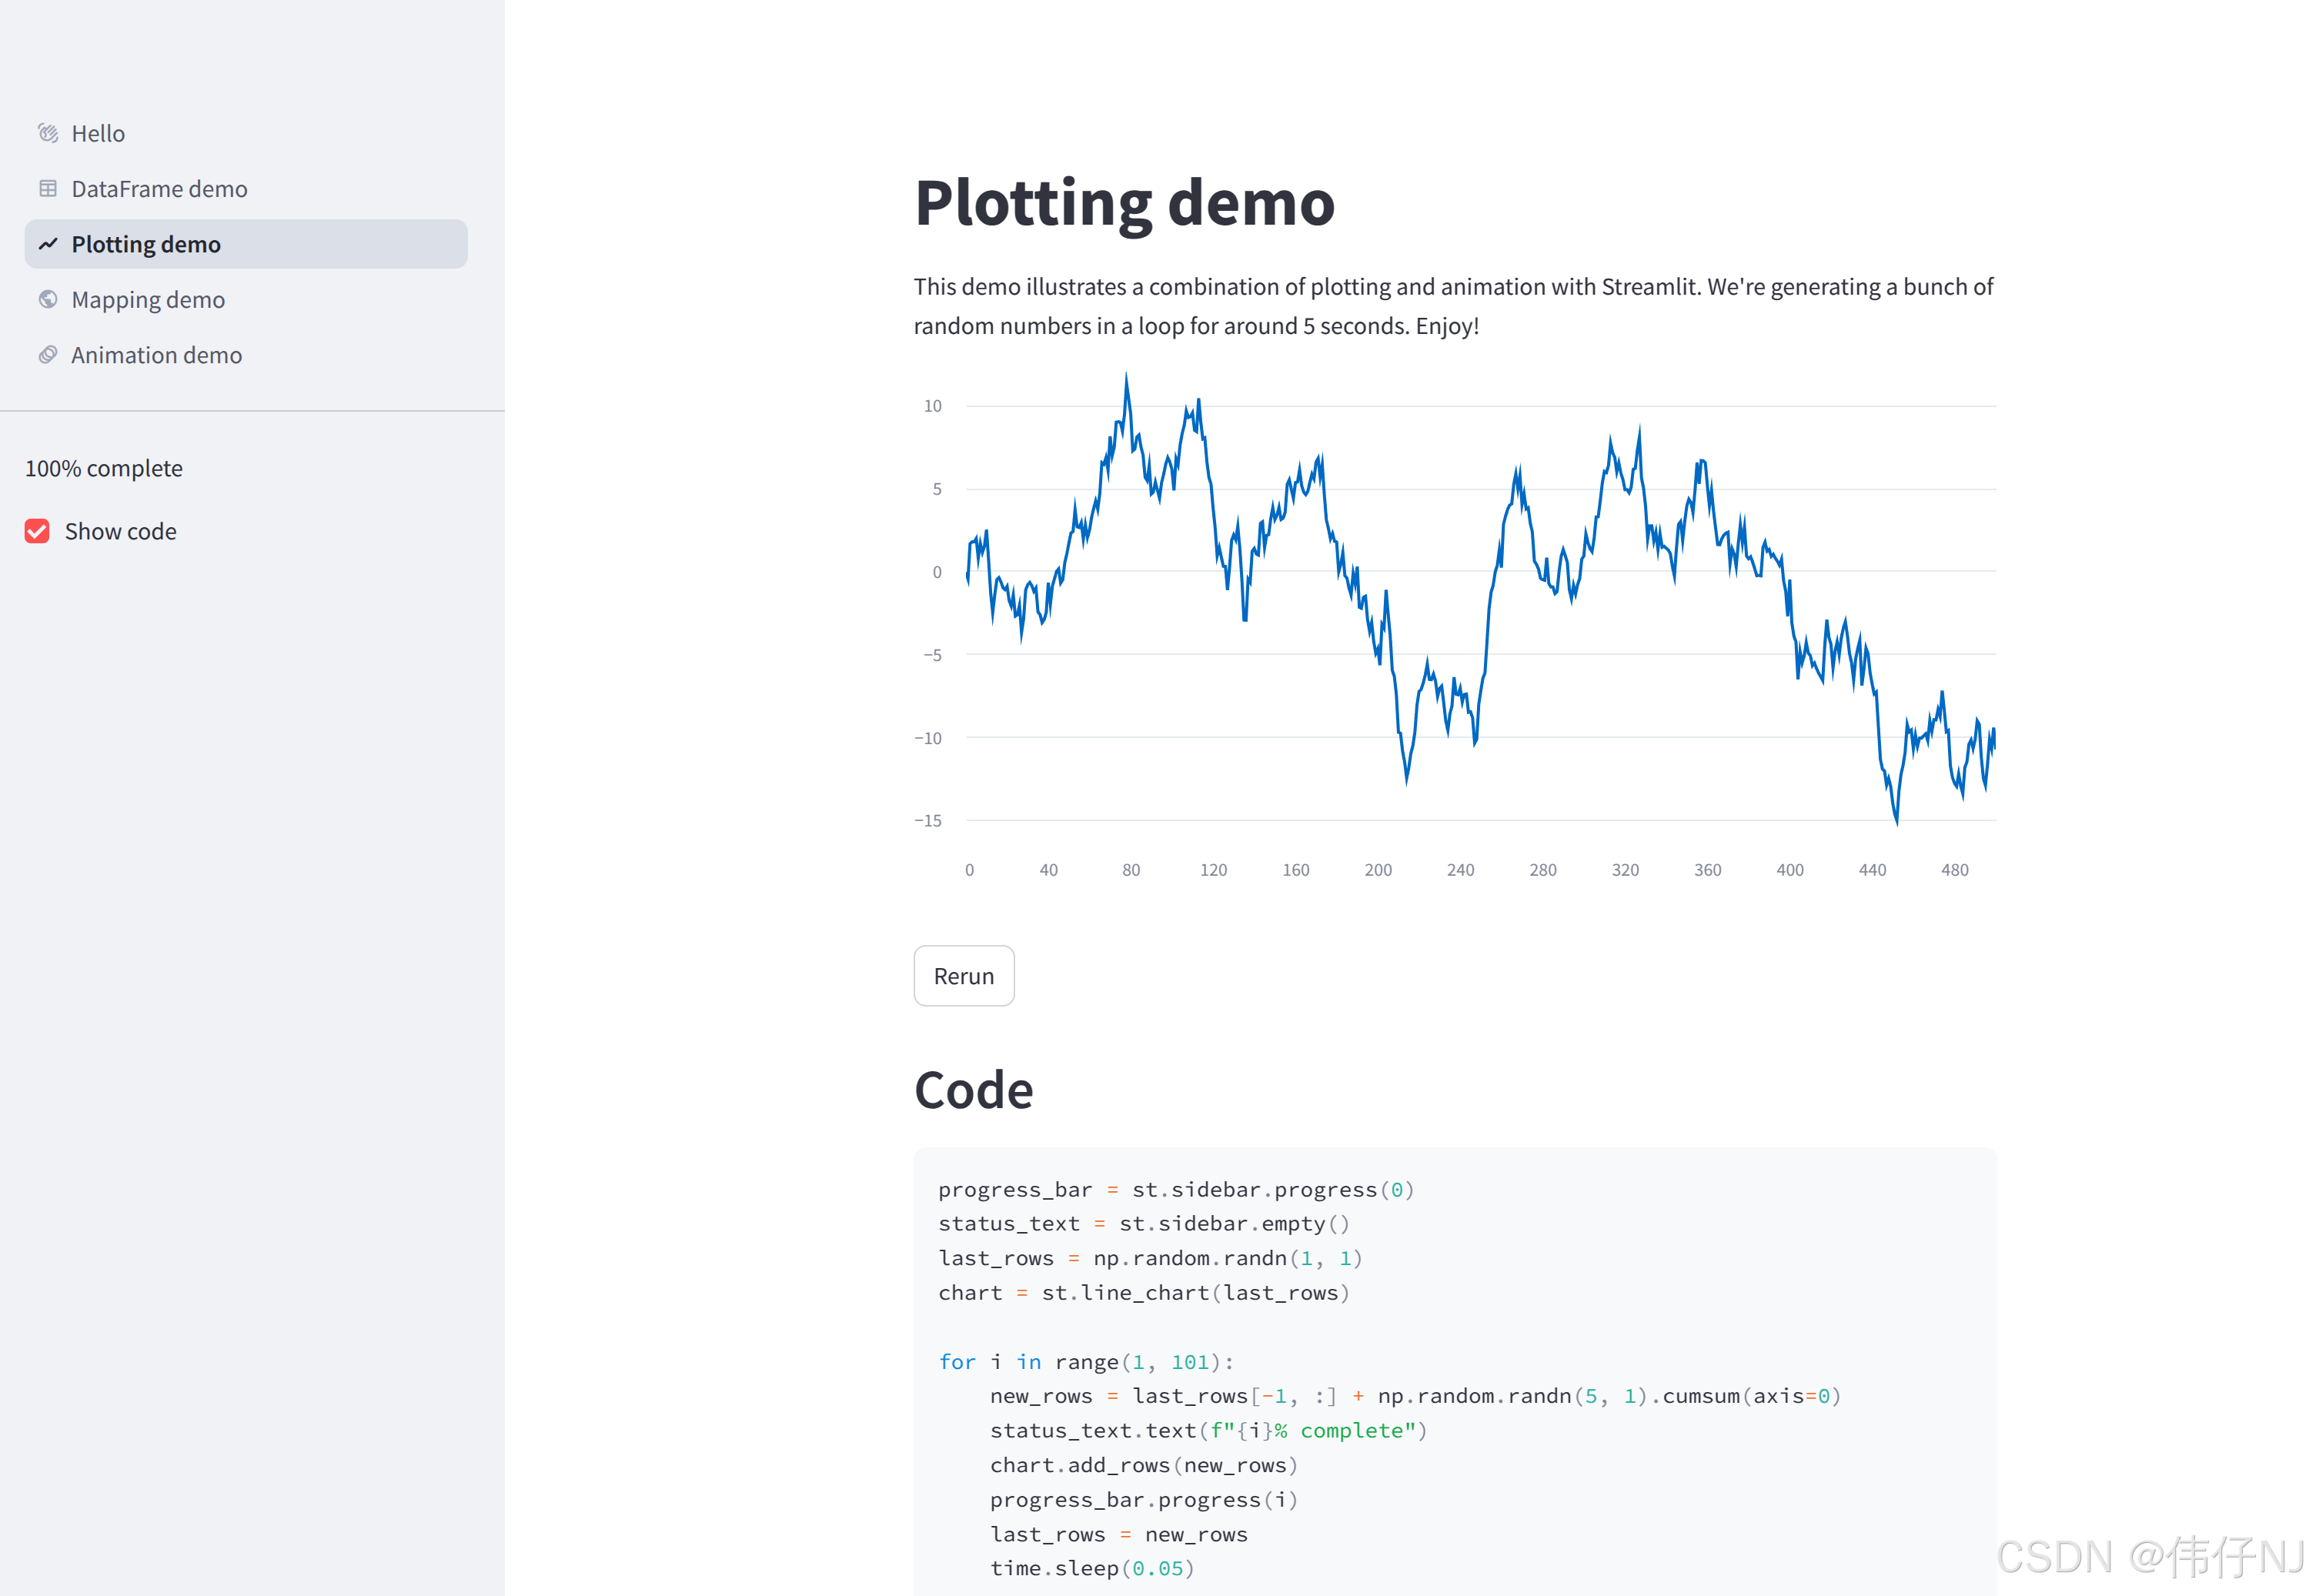Click the 'for i in range' code line
2309x1596 pixels.
pos(1085,1361)
